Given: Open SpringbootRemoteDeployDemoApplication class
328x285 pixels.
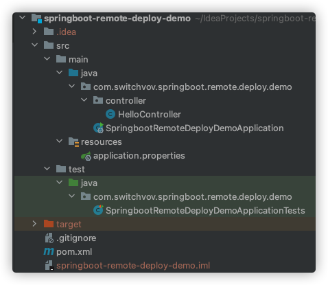Looking at the screenshot, I should click(195, 128).
